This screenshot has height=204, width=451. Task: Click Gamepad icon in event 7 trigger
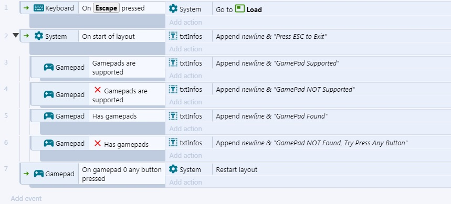point(38,174)
